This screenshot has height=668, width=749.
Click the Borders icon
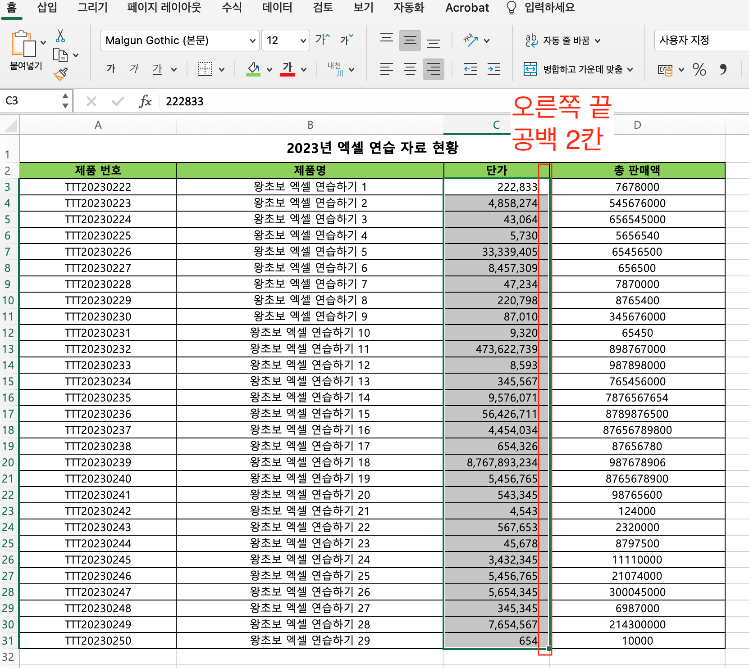205,69
